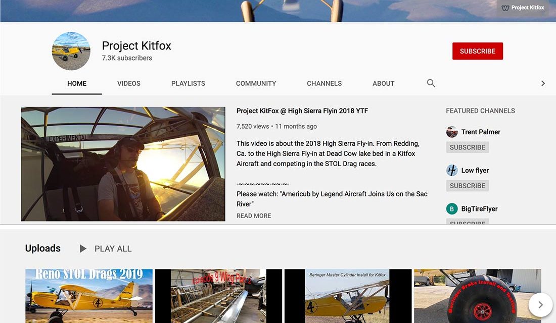Open Trent Palmer's channel avatar
The height and width of the screenshot is (323, 556).
point(452,132)
